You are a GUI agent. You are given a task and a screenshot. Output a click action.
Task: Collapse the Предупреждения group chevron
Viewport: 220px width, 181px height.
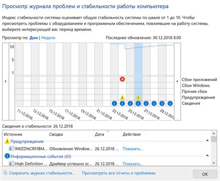[x=207, y=140]
